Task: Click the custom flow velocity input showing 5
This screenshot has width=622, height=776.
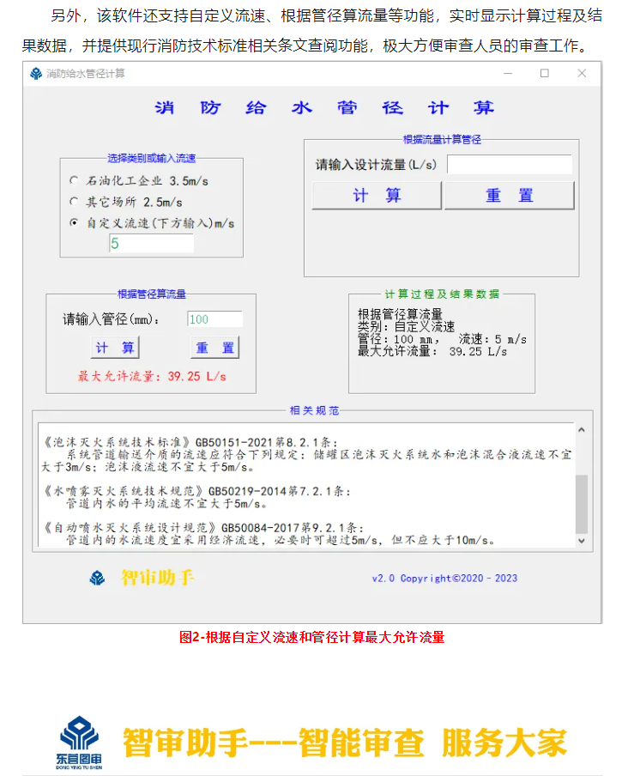Action: pos(151,243)
